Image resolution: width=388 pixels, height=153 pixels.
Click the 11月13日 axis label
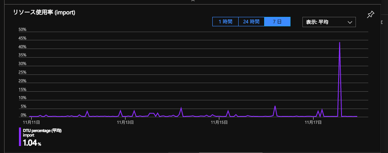click(125, 122)
